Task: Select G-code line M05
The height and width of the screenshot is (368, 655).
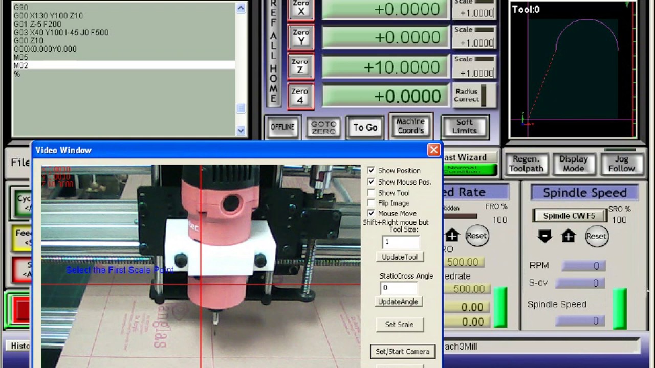Action: [123, 57]
